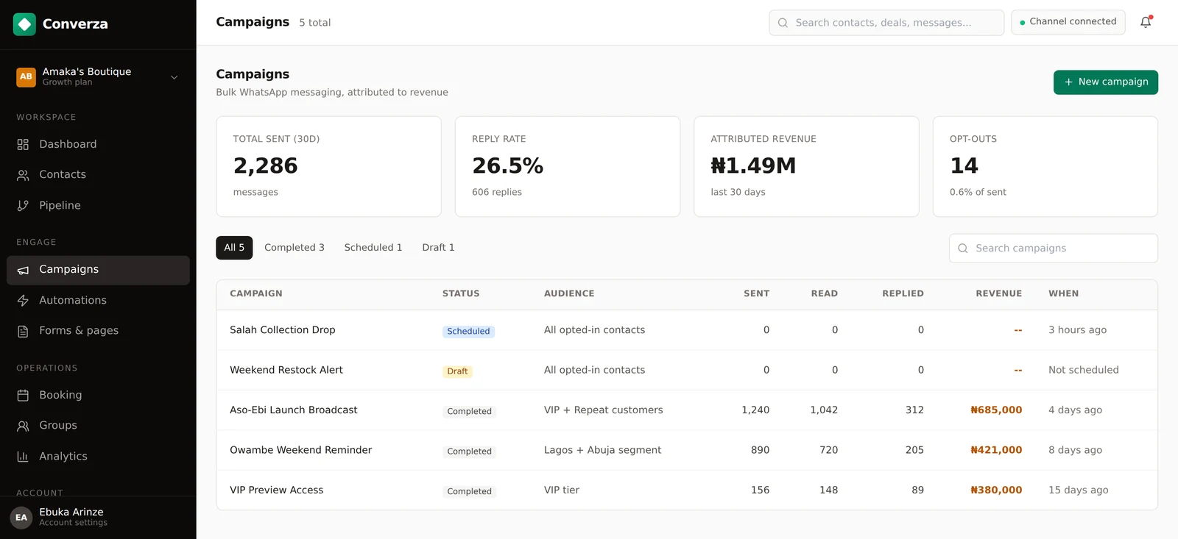Click the Analytics bar chart icon

(23, 457)
